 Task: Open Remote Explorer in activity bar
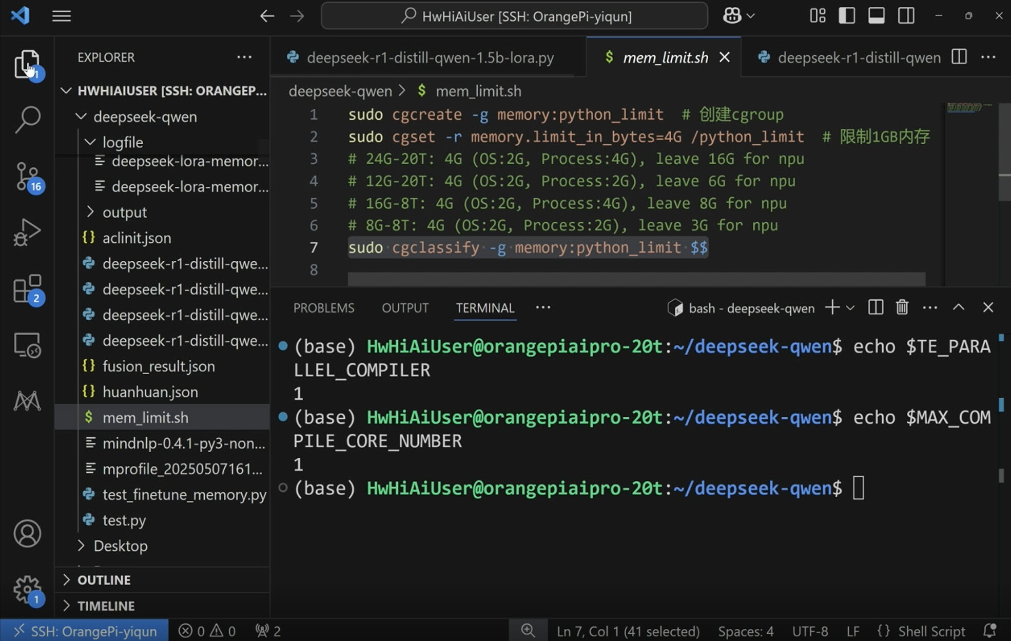[x=27, y=345]
